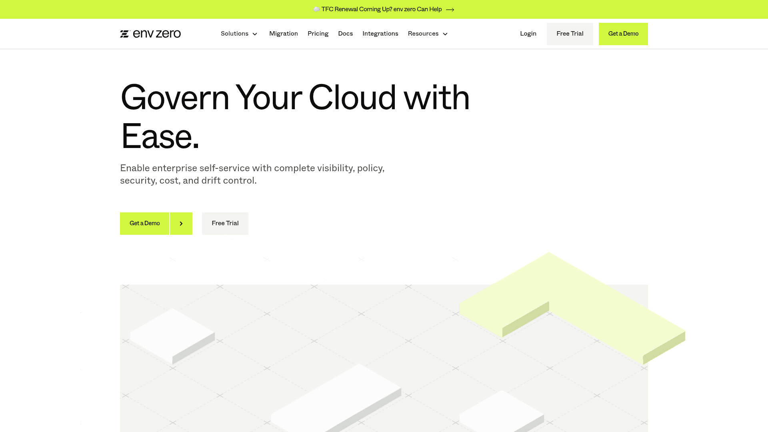
Task: Click the arrow inside hero Get a Demo button
Action: pyautogui.click(x=181, y=223)
